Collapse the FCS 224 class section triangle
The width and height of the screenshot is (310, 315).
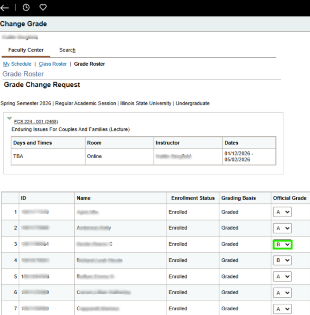9,118
